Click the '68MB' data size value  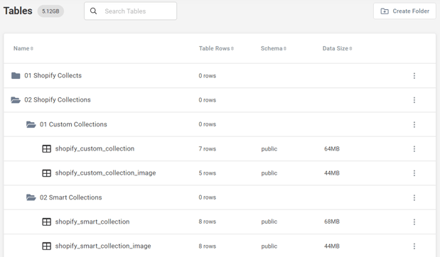(x=332, y=222)
